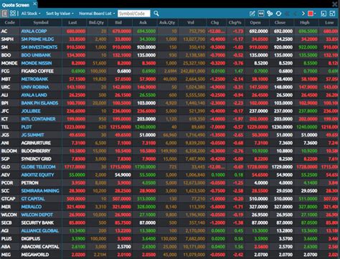The height and width of the screenshot is (259, 340).
Task: Open the SM INVESTMENTS symbol link
Action: point(39,47)
